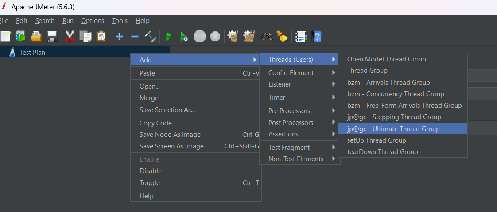This screenshot has height=212, width=497.
Task: Expand the Post Processors submenu
Action: [x=299, y=123]
